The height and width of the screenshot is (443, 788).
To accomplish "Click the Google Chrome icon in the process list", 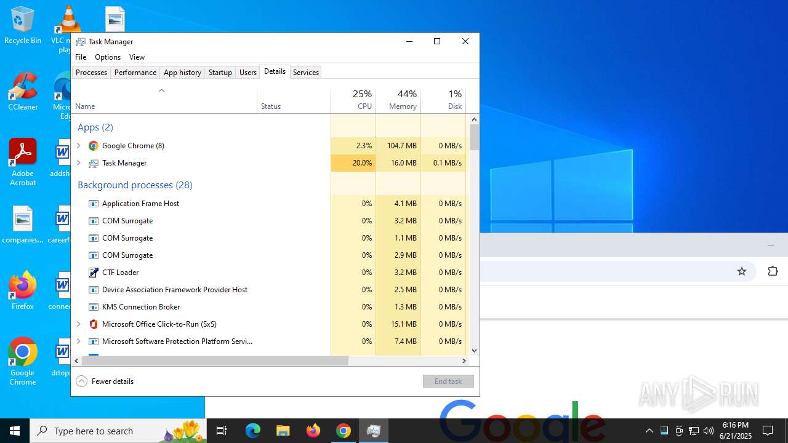I will pos(94,146).
